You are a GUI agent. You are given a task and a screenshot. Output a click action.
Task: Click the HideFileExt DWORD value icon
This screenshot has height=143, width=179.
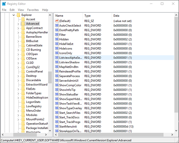[x=57, y=44]
